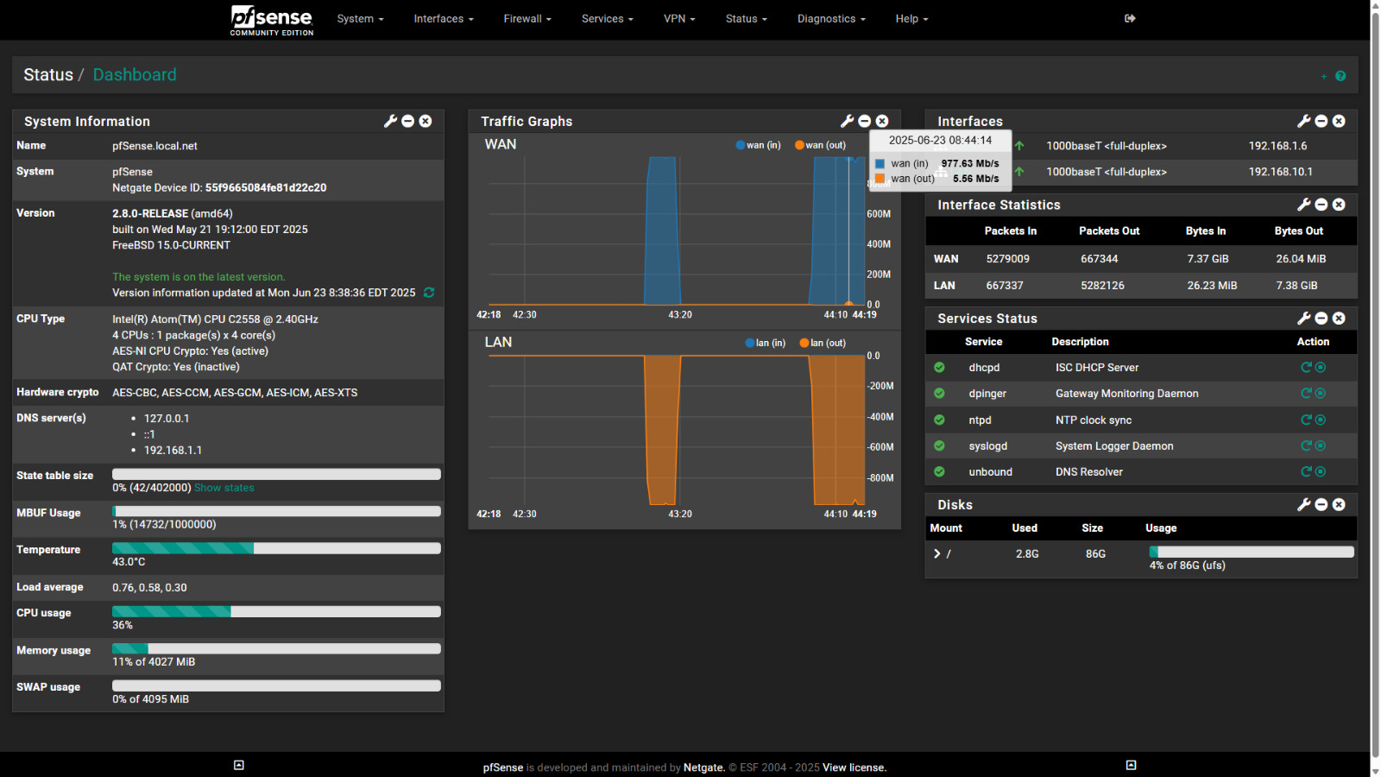This screenshot has width=1381, height=777.
Task: Collapse the System Information panel
Action: 408,121
